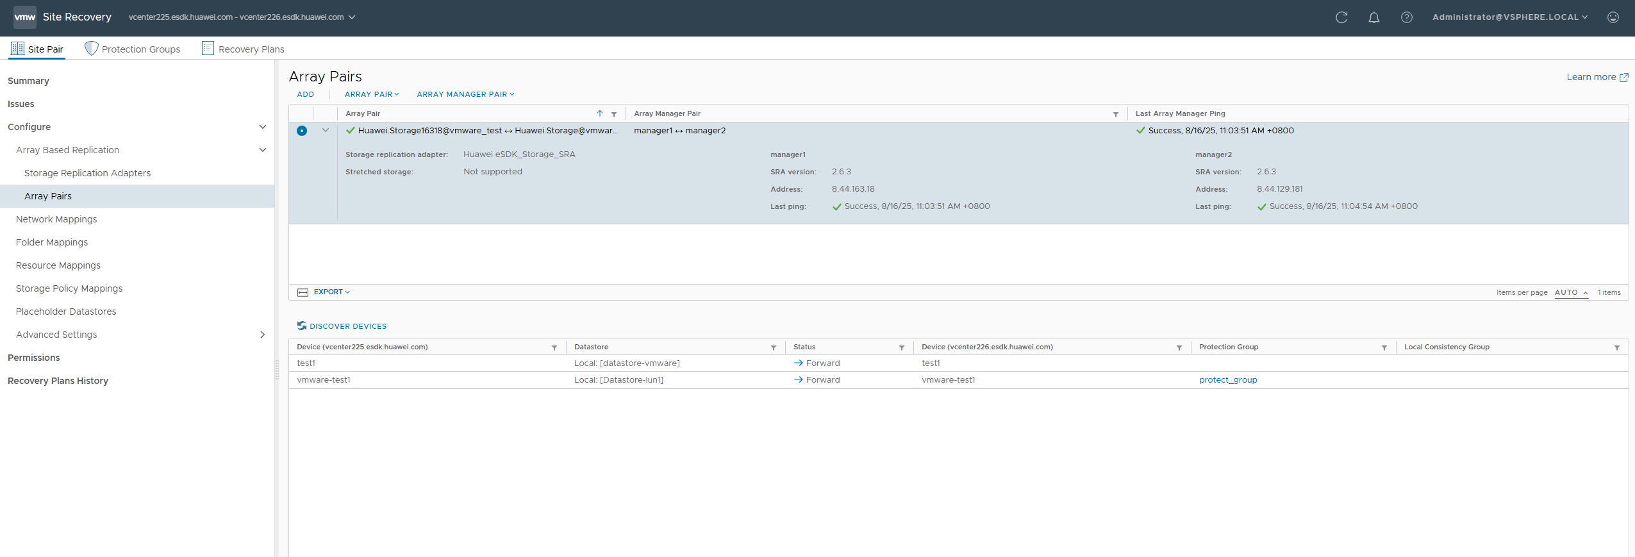The width and height of the screenshot is (1635, 557).
Task: Click the ADD button
Action: pyautogui.click(x=306, y=94)
